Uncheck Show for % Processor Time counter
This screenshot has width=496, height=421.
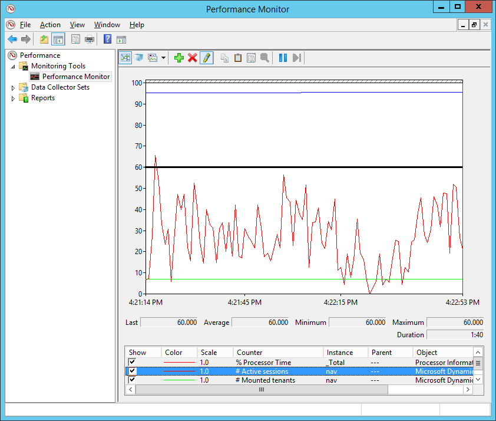click(x=133, y=362)
